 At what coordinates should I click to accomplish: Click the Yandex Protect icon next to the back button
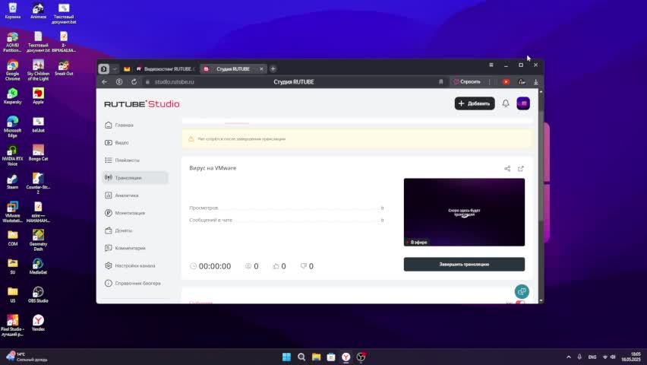tap(119, 82)
